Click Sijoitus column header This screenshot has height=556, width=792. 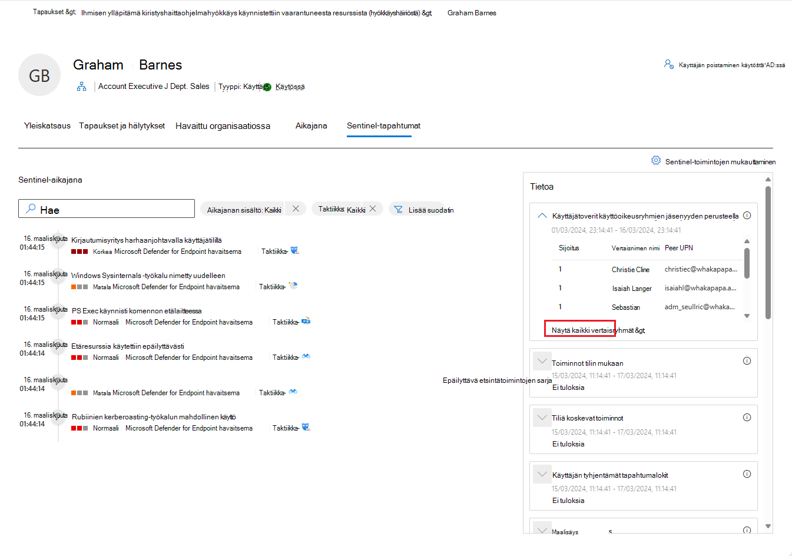click(569, 248)
